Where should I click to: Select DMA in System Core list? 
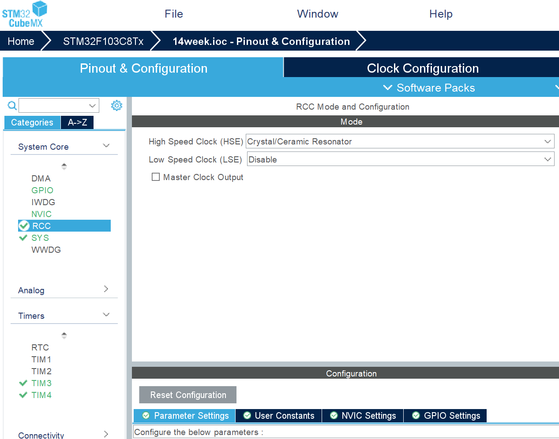(x=41, y=178)
